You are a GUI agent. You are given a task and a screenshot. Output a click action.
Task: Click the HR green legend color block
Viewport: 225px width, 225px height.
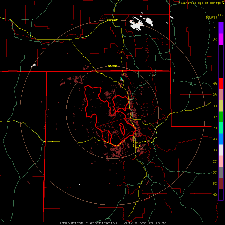pyautogui.click(x=221, y=117)
